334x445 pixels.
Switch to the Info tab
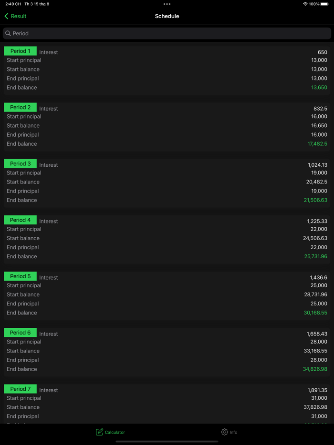point(230,432)
